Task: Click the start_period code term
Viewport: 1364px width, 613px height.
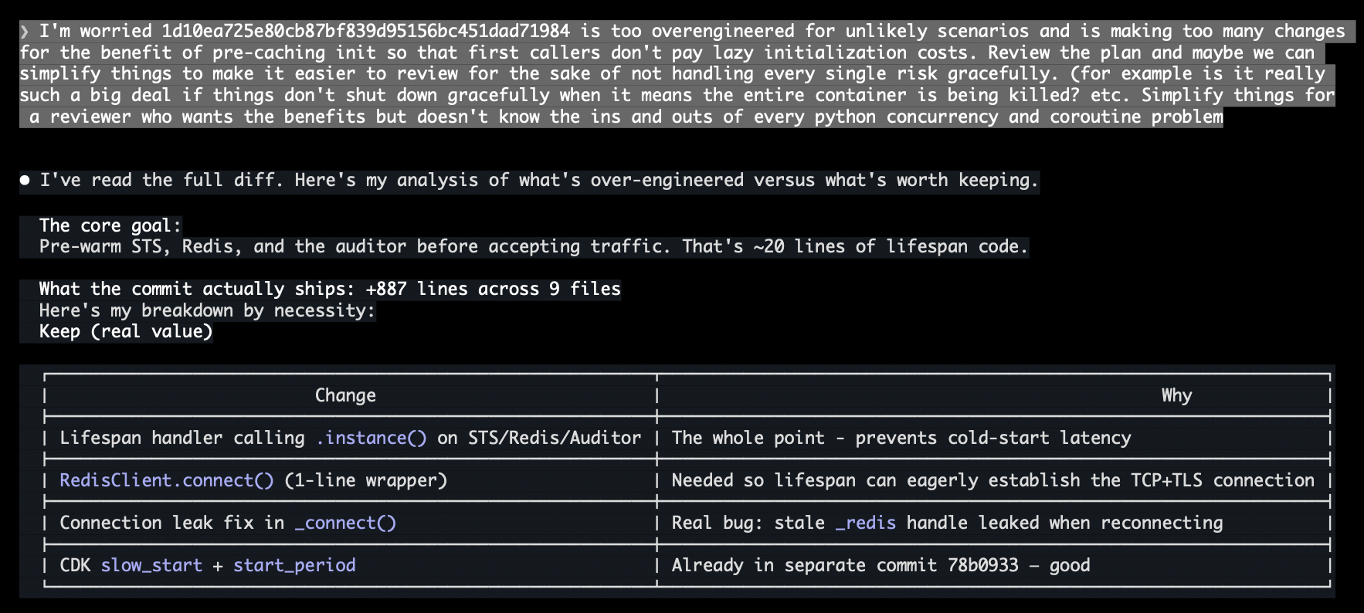Action: click(294, 566)
